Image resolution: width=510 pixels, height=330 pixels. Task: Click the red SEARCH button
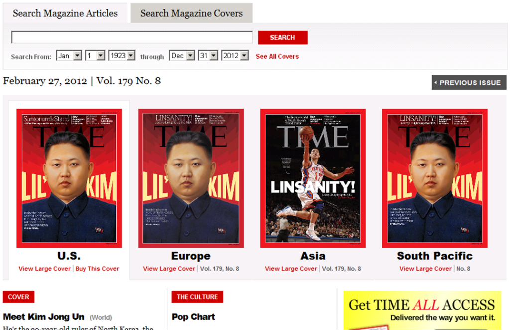(283, 38)
